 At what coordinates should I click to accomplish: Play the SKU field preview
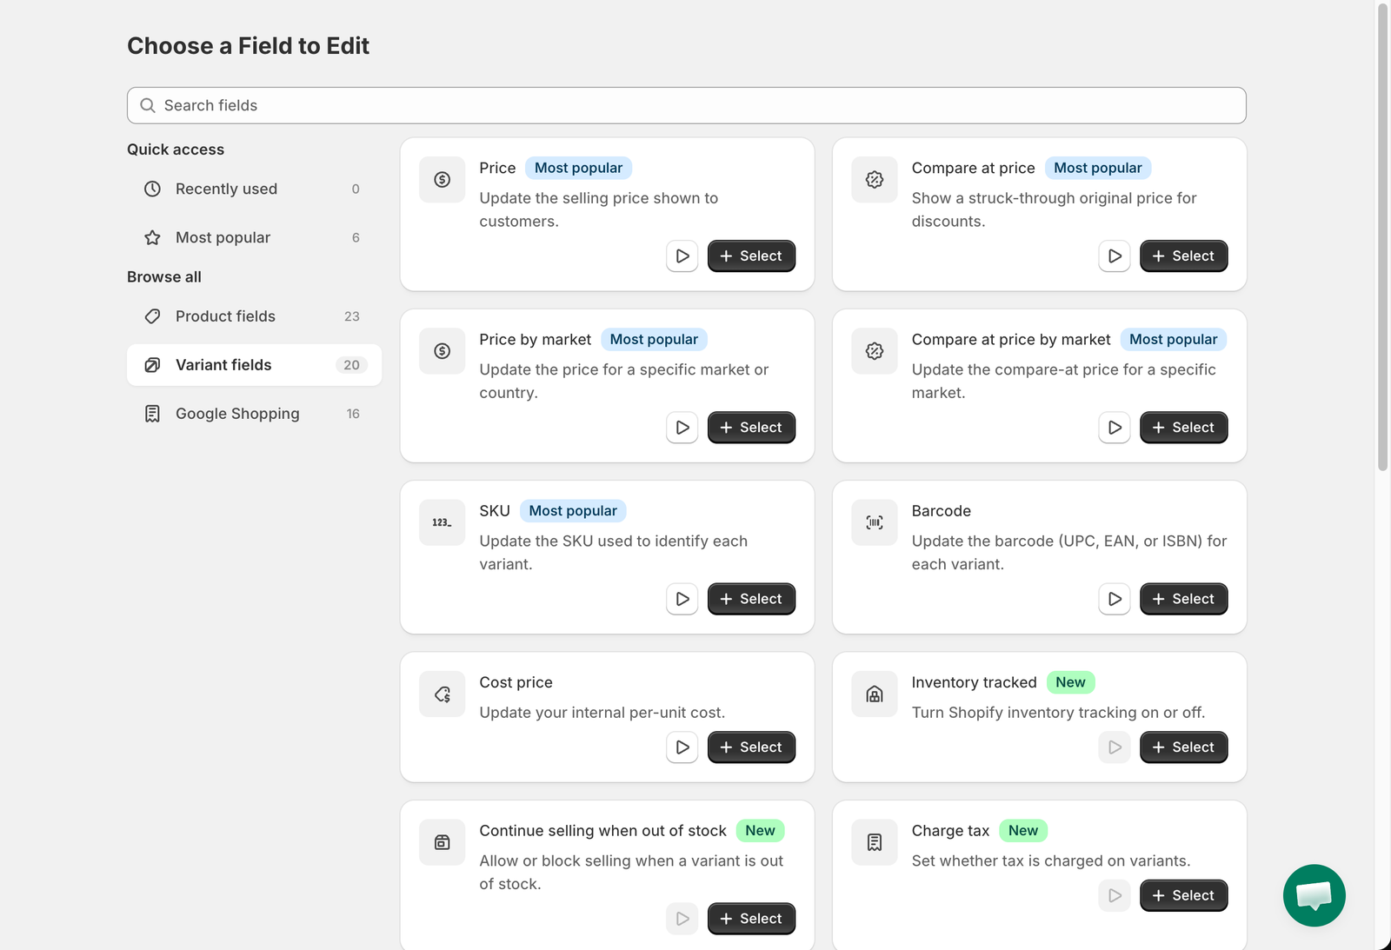pos(682,599)
